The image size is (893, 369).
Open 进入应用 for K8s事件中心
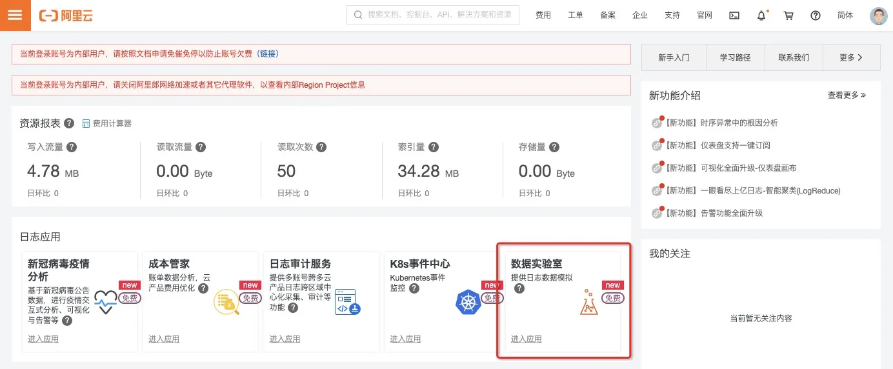[406, 339]
